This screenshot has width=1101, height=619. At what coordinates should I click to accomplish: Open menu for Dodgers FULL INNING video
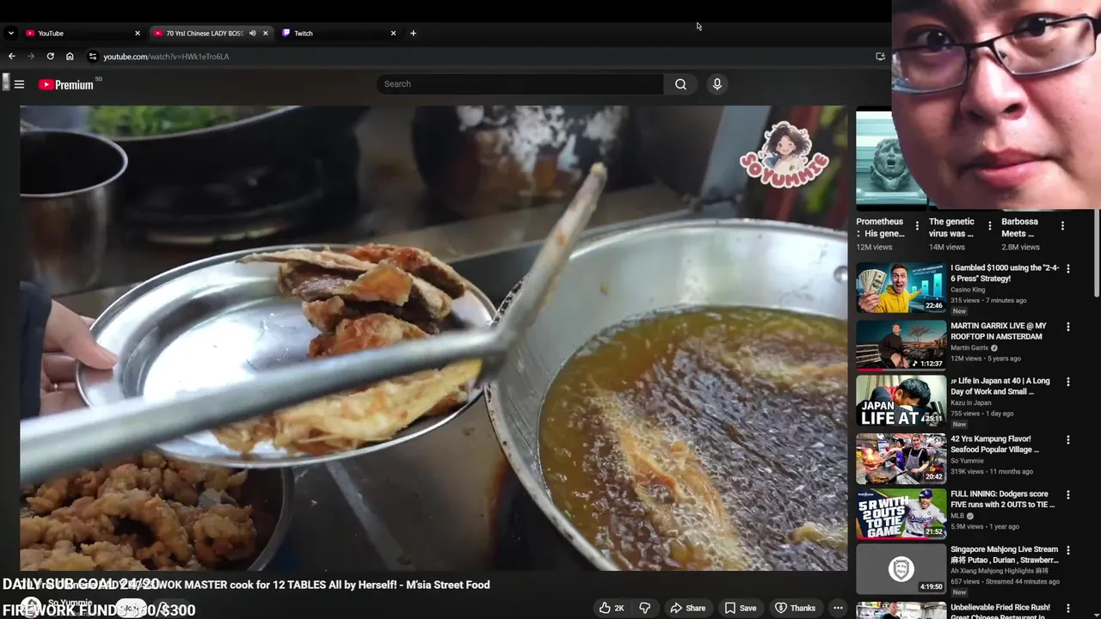point(1068,494)
